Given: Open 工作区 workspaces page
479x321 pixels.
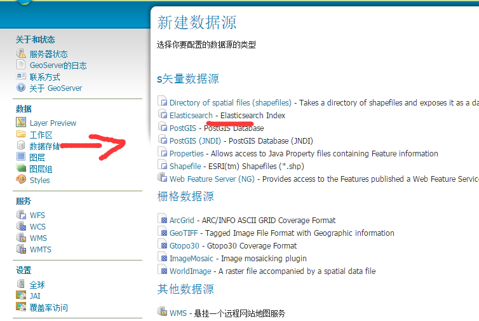Looking at the screenshot, I should (x=41, y=135).
